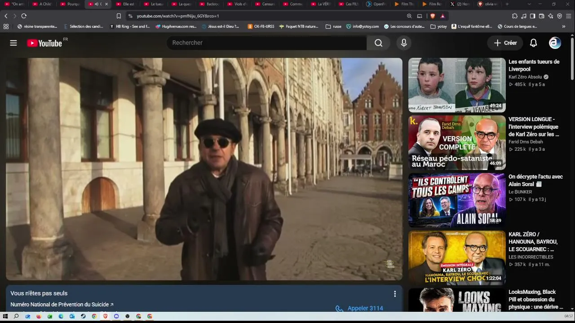Open the Brave Rewards triangle icon

pyautogui.click(x=442, y=16)
